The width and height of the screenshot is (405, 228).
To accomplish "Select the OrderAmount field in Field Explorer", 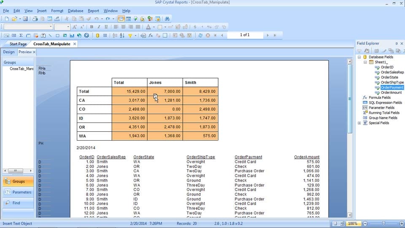I will pos(391,92).
